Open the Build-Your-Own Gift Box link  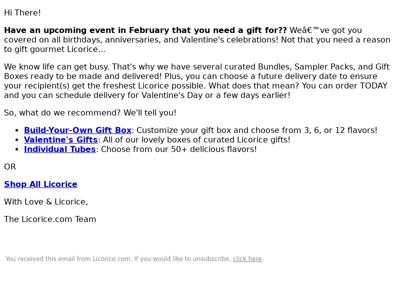pyautogui.click(x=78, y=130)
